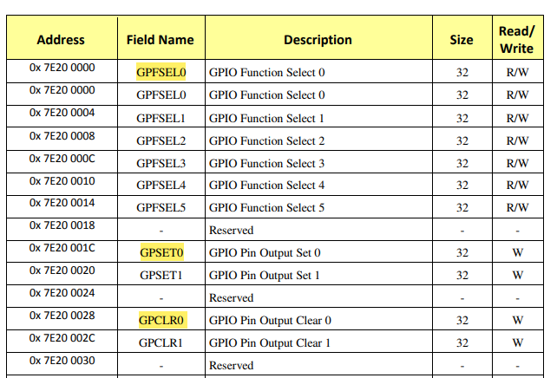Click the Description column header
This screenshot has height=378, width=557.
318,40
